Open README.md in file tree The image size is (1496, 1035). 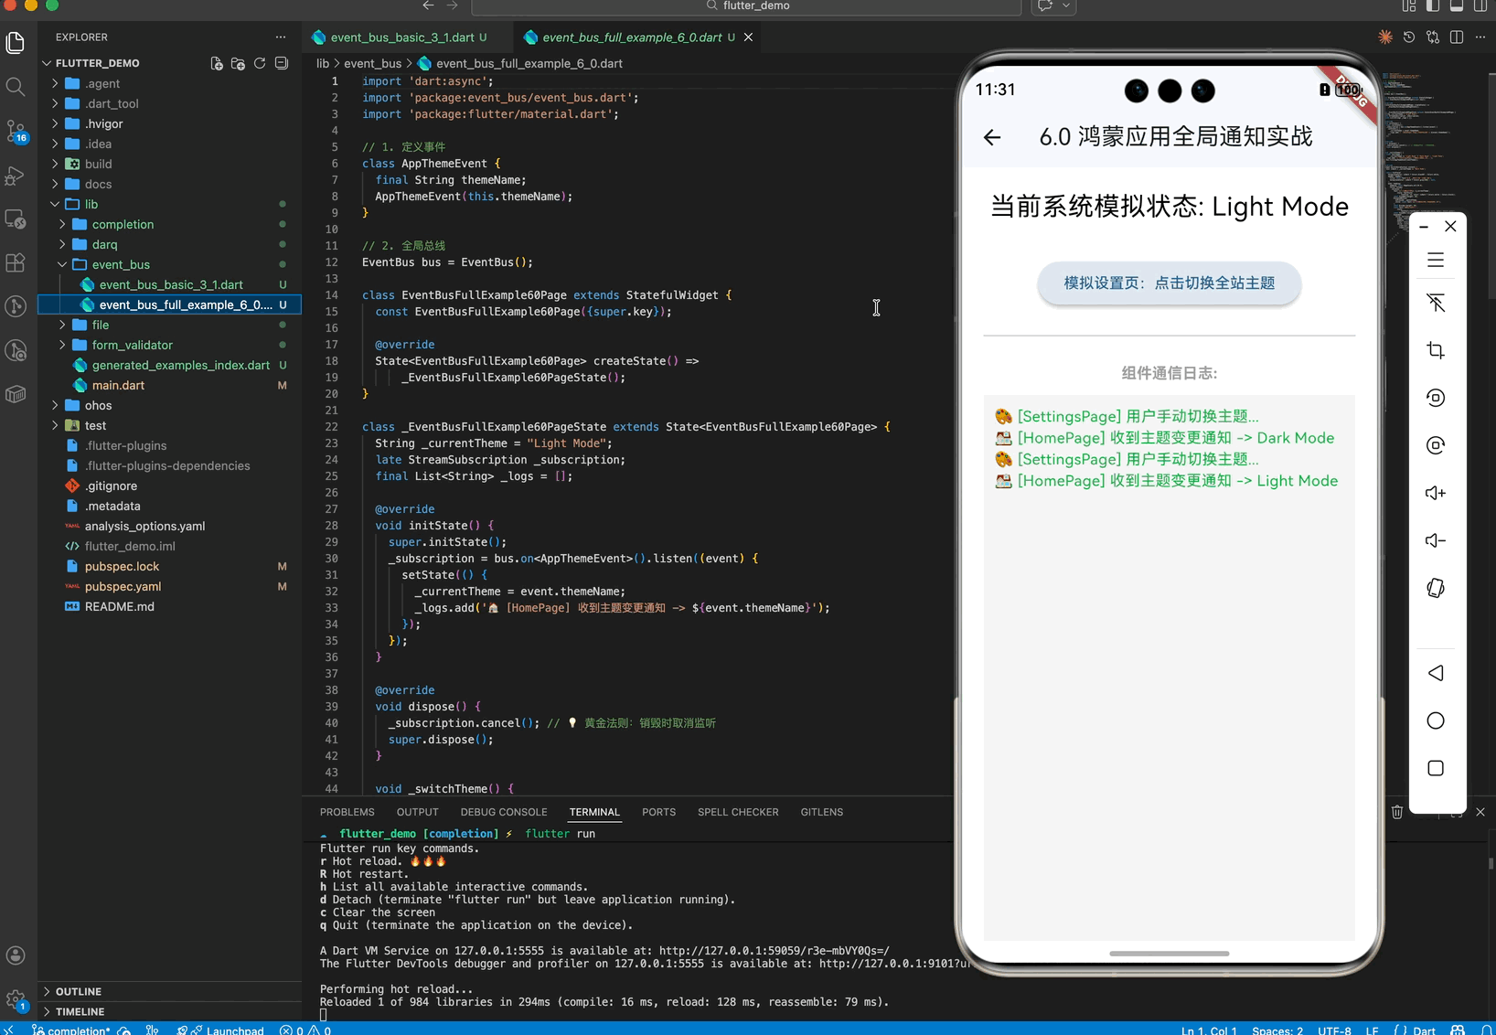[169, 606]
